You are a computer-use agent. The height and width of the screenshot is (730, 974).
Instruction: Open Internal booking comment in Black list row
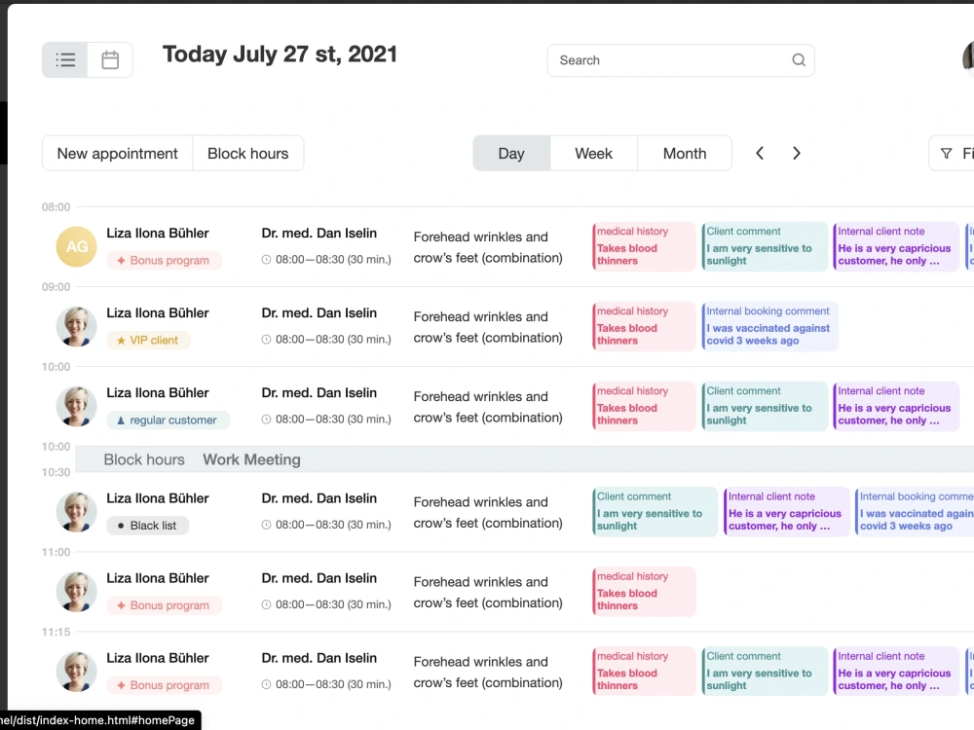(x=915, y=512)
